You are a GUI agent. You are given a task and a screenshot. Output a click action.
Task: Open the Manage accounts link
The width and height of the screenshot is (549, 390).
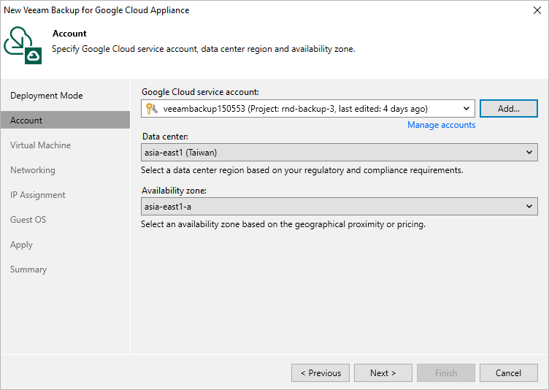click(441, 125)
